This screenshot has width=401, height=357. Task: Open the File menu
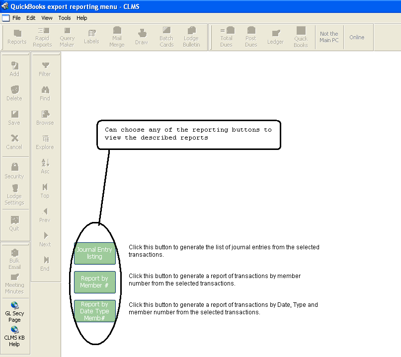tap(16, 18)
